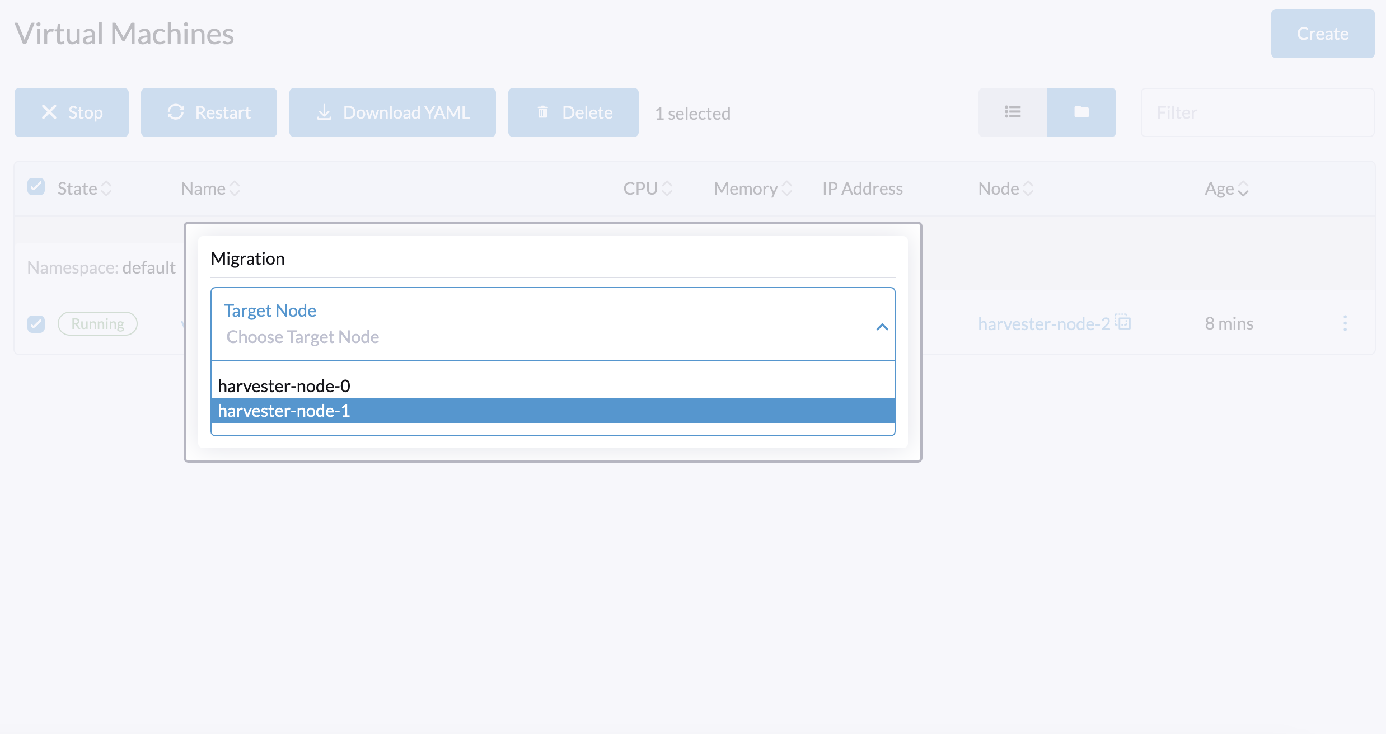Switch to list view layout
Viewport: 1386px width, 734px height.
(1012, 112)
